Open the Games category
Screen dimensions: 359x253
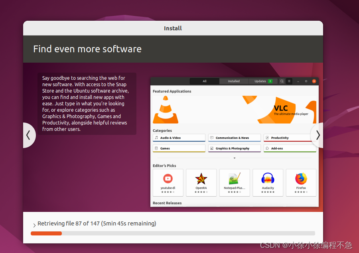(179, 148)
